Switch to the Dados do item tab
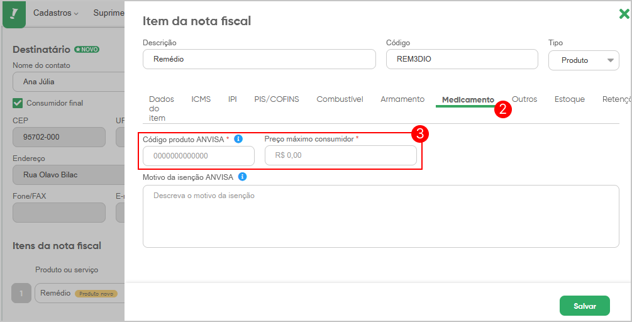The width and height of the screenshot is (632, 322). 161,108
